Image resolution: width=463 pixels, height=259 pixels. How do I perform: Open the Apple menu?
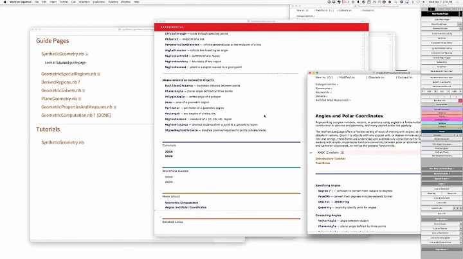5,2
